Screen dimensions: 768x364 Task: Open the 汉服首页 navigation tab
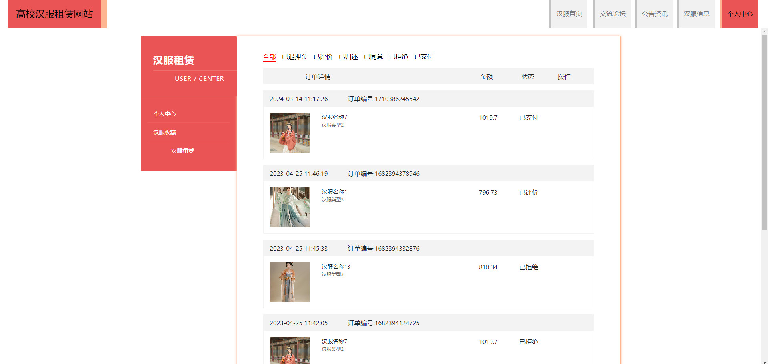tap(569, 14)
